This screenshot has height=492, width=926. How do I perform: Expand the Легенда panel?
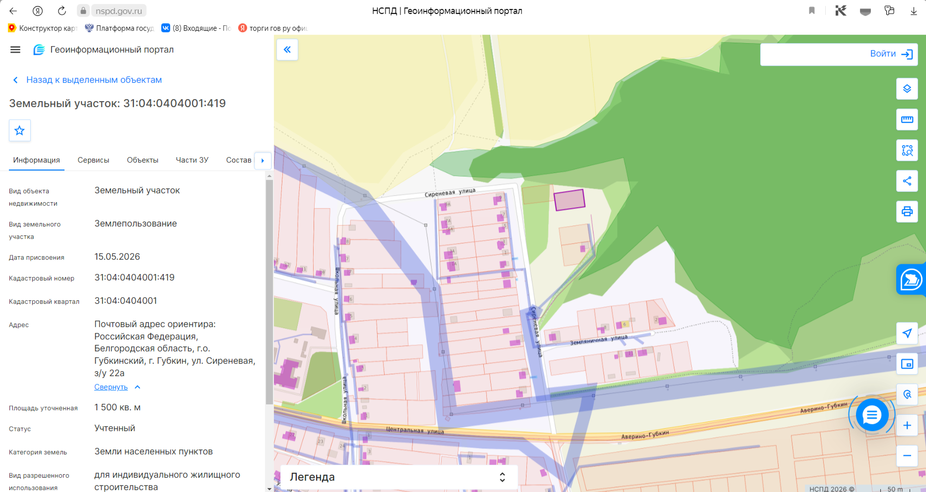pos(399,477)
